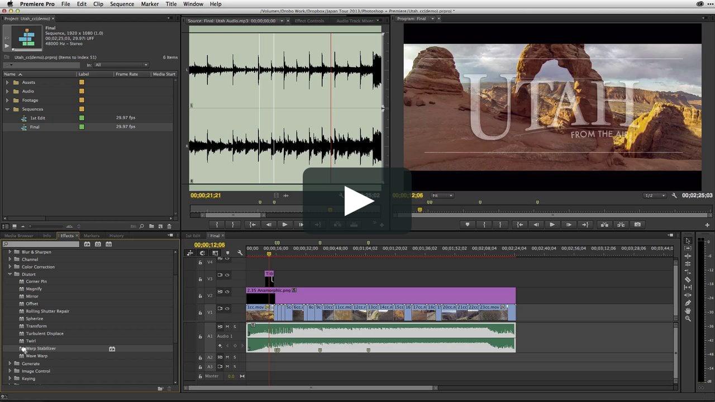
Task: Add marker in Program monitor
Action: tap(468, 224)
